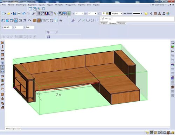Click the Sigma summary icon

[164, 13]
